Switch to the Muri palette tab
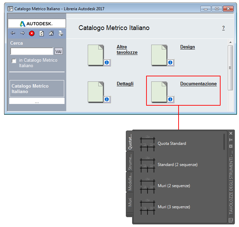Screen dimensions: 239x227 coord(130,202)
